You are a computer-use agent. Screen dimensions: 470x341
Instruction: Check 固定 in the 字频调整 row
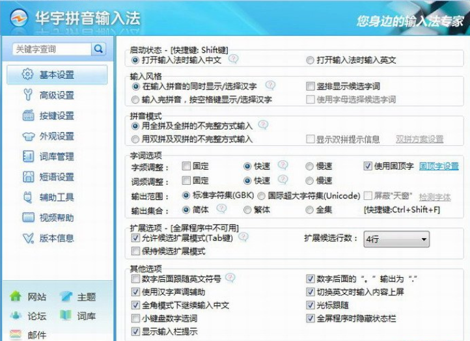186,166
